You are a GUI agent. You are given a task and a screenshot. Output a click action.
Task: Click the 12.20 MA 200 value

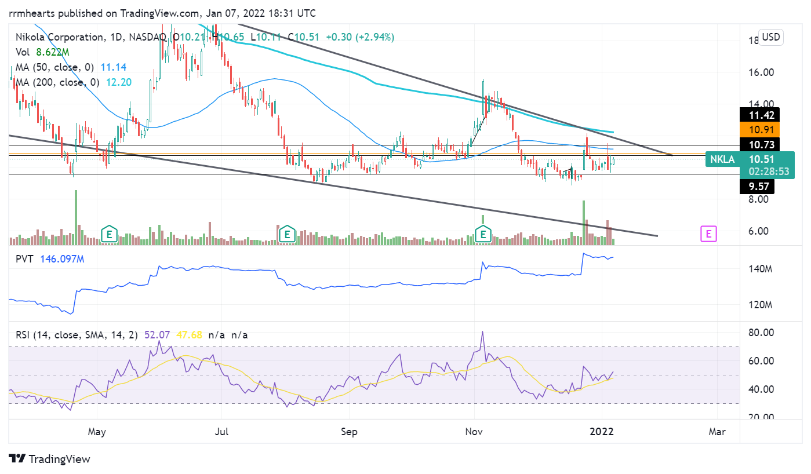(x=118, y=82)
